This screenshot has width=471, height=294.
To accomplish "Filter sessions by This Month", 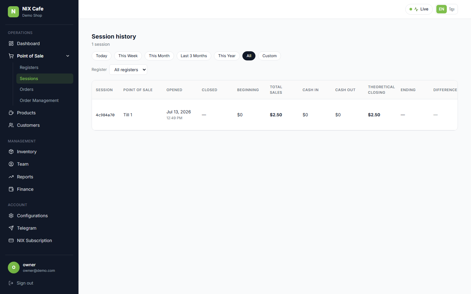I will click(x=159, y=56).
